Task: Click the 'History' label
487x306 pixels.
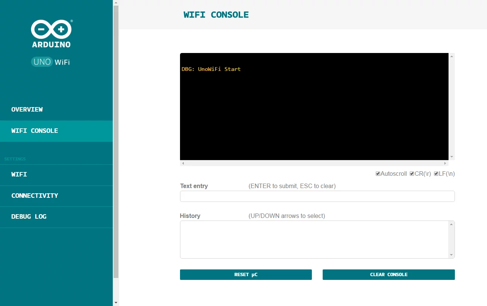Action: point(190,216)
